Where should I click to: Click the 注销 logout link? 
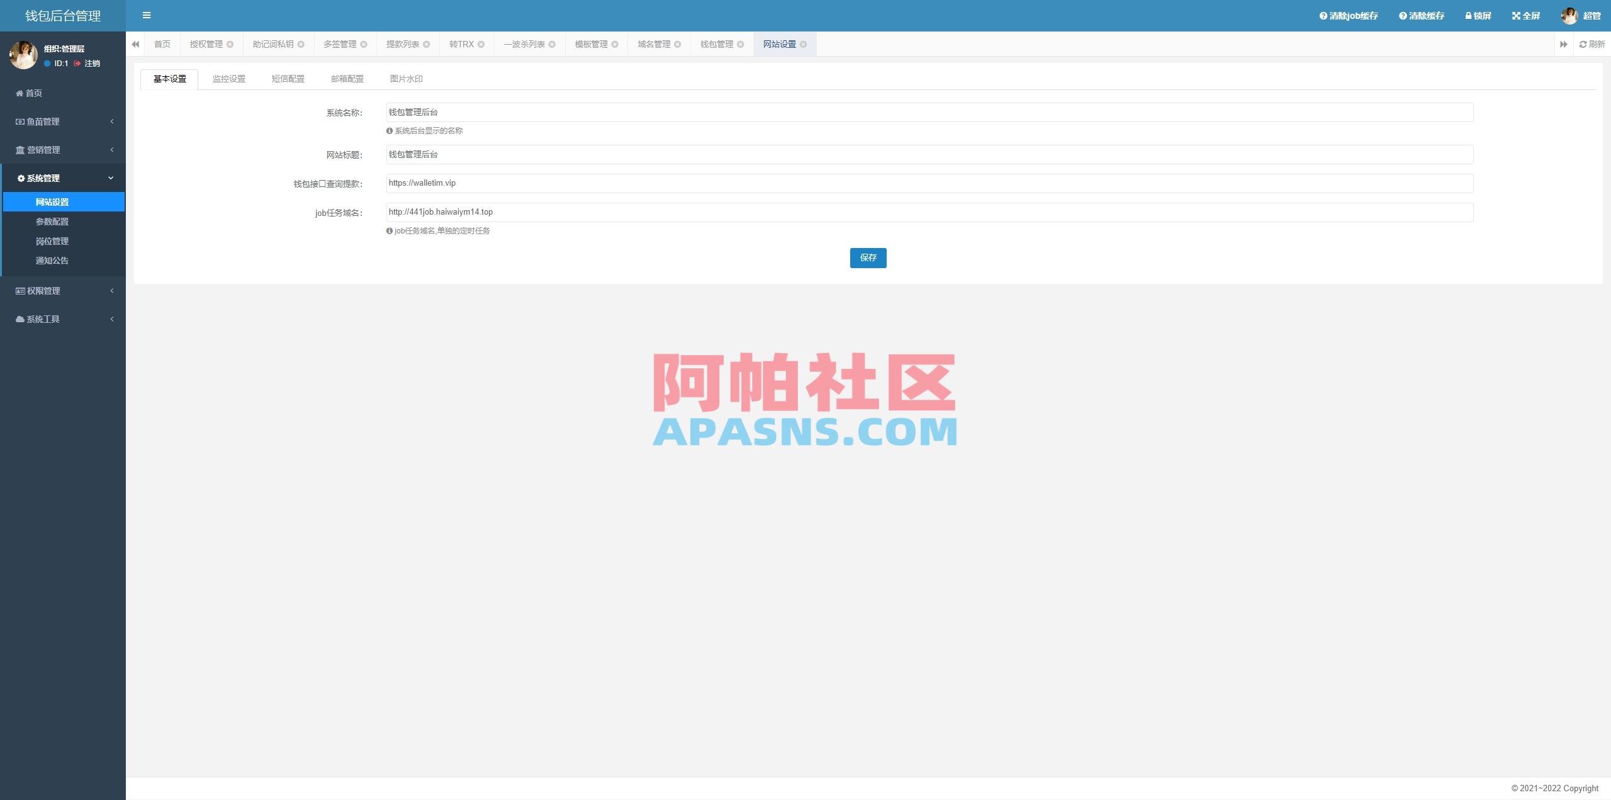pos(90,64)
